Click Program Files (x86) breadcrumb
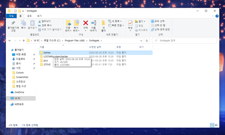This screenshot has height=135, width=225. pos(75,41)
